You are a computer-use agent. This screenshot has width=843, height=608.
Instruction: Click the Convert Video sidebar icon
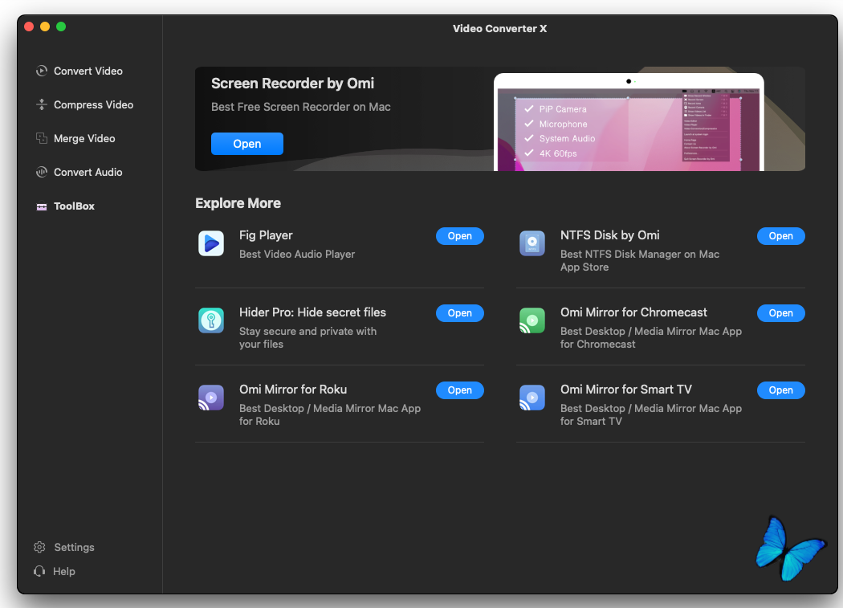[x=42, y=71]
